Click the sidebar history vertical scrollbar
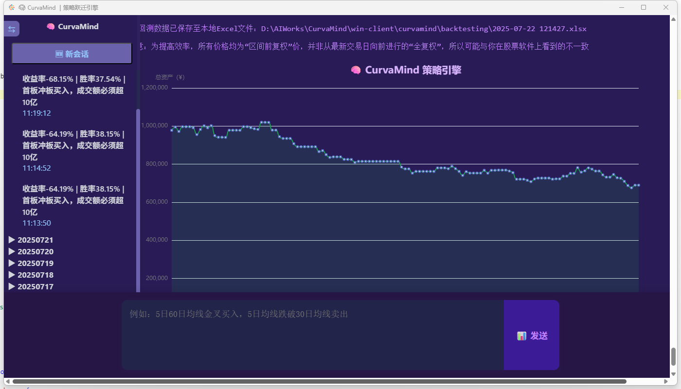The image size is (681, 389). click(138, 194)
